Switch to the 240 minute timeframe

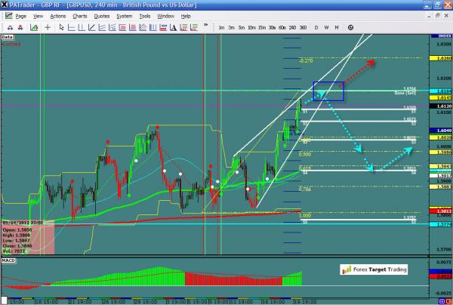291,26
